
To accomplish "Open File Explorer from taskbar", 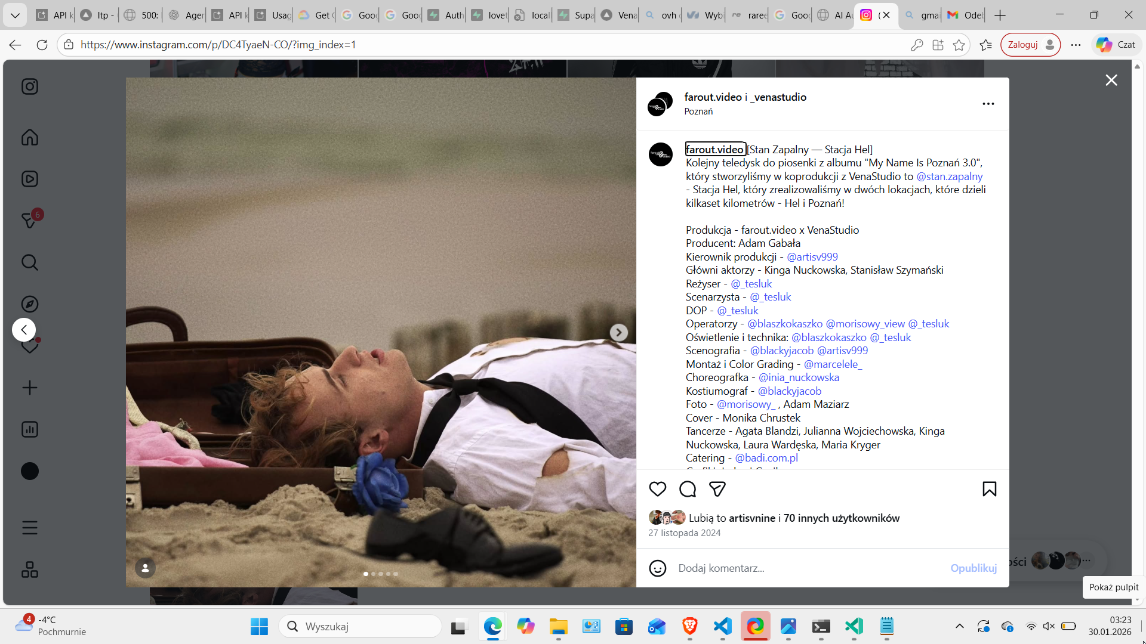I will pos(558,627).
